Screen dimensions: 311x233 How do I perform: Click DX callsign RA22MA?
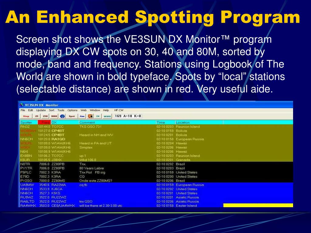pyautogui.click(x=59, y=185)
